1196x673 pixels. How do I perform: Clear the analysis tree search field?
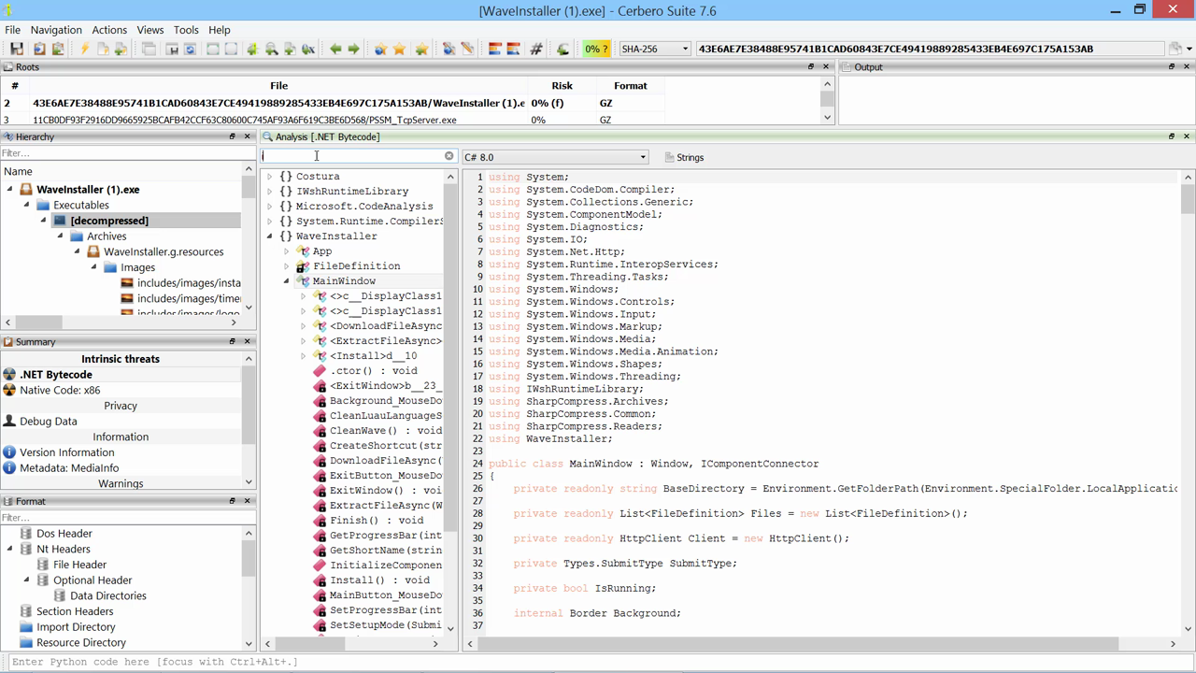(448, 156)
